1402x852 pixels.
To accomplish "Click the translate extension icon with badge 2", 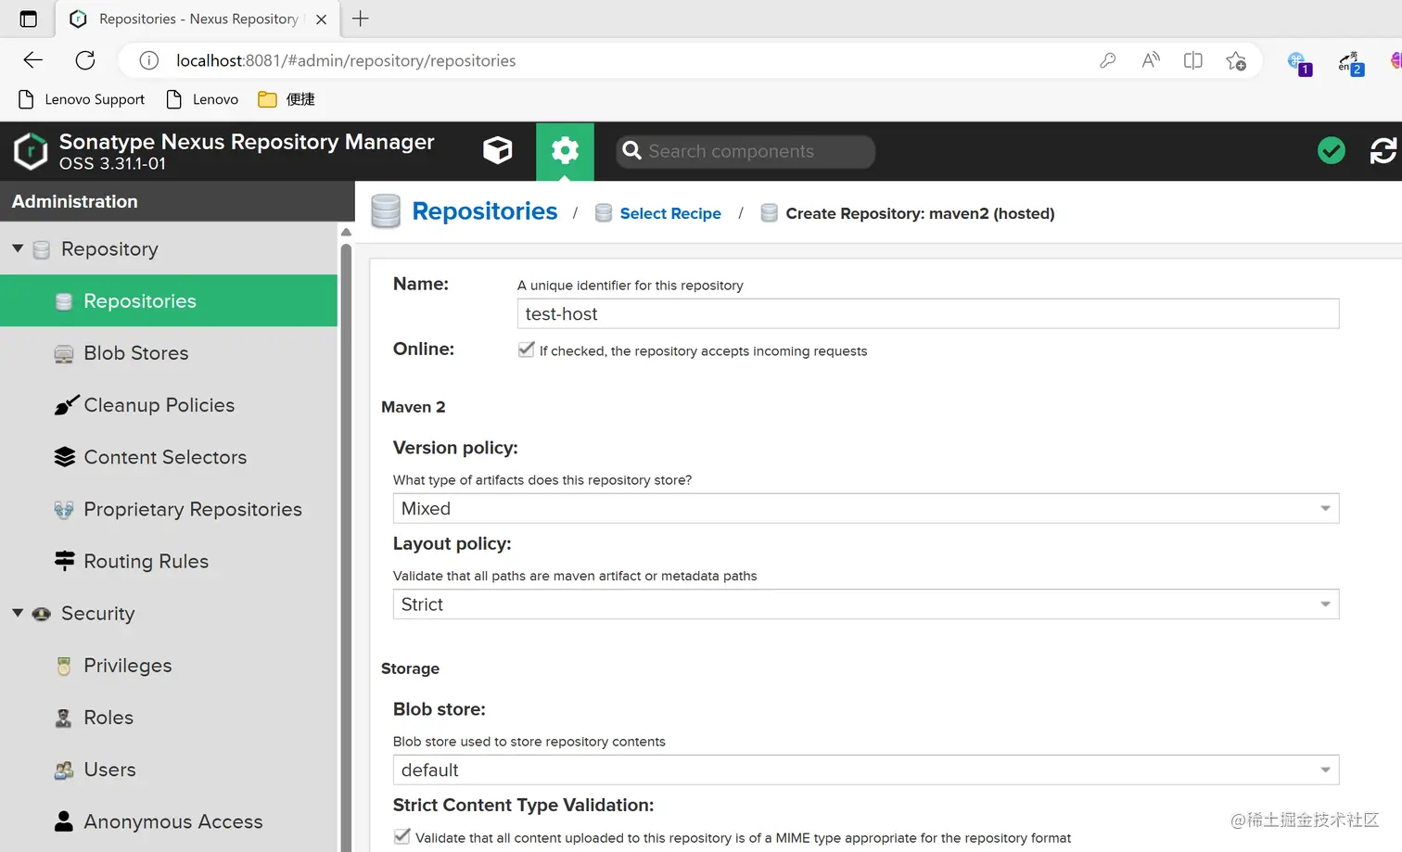I will click(x=1350, y=62).
